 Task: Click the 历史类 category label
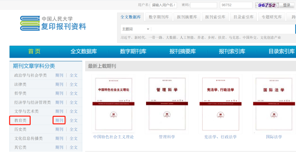tap(20, 129)
